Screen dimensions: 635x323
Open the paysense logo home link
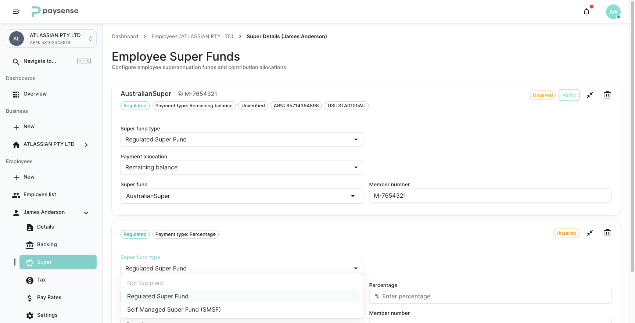click(x=55, y=11)
